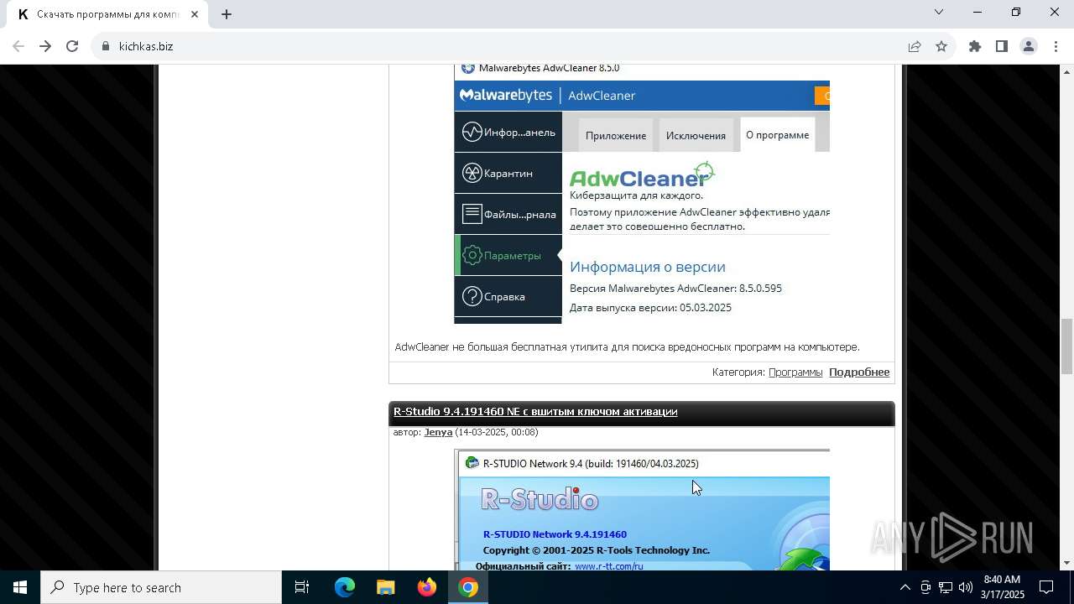Click Дата выпуска версии: 05.03.2025 text
This screenshot has width=1074, height=604.
tap(650, 308)
